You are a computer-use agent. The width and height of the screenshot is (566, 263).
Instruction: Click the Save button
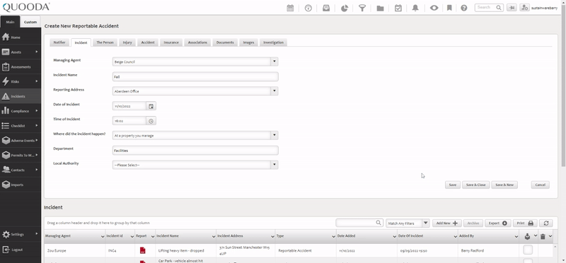click(x=452, y=185)
